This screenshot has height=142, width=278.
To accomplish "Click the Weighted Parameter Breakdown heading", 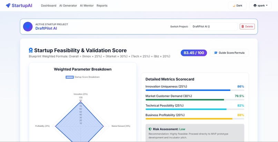I will coord(83,69).
